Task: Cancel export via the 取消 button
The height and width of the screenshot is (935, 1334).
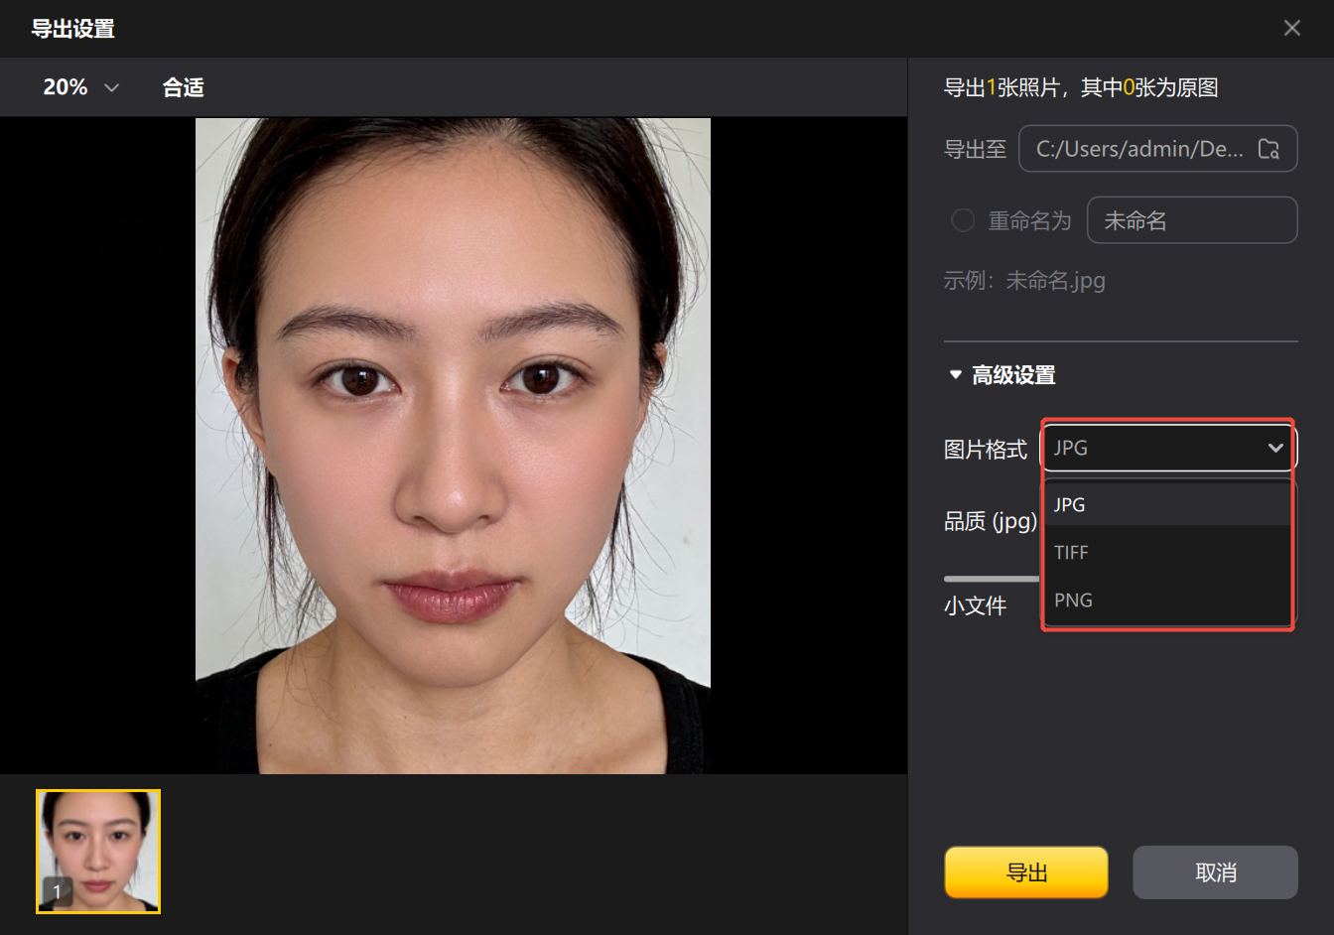Action: [1215, 871]
